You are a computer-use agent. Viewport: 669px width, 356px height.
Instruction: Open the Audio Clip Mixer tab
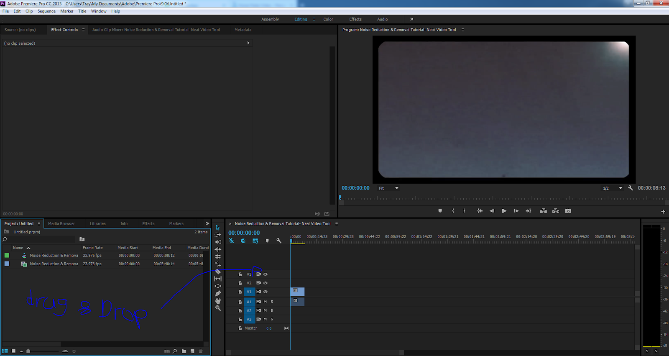(156, 30)
